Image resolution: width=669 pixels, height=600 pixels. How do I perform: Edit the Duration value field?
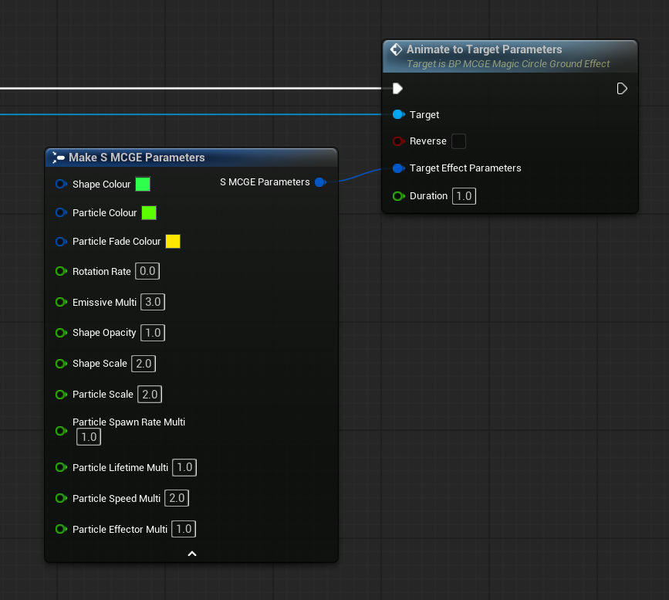tap(464, 196)
